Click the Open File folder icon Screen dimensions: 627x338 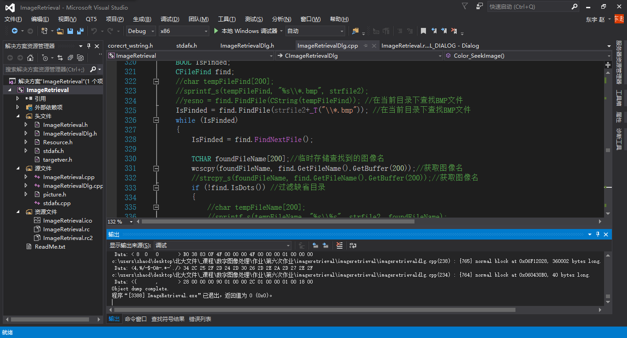[x=60, y=31]
